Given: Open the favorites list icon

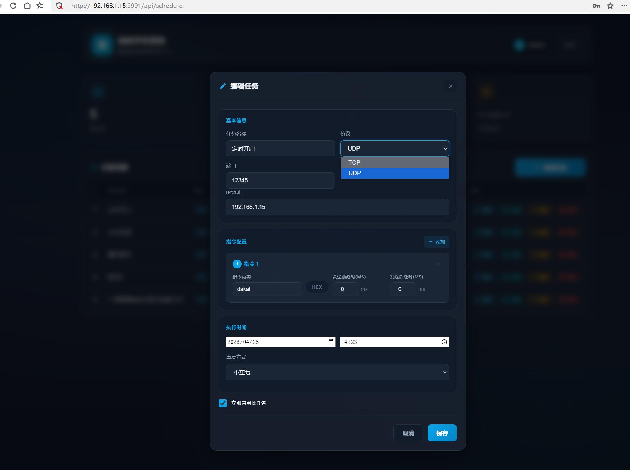Looking at the screenshot, I should [40, 6].
